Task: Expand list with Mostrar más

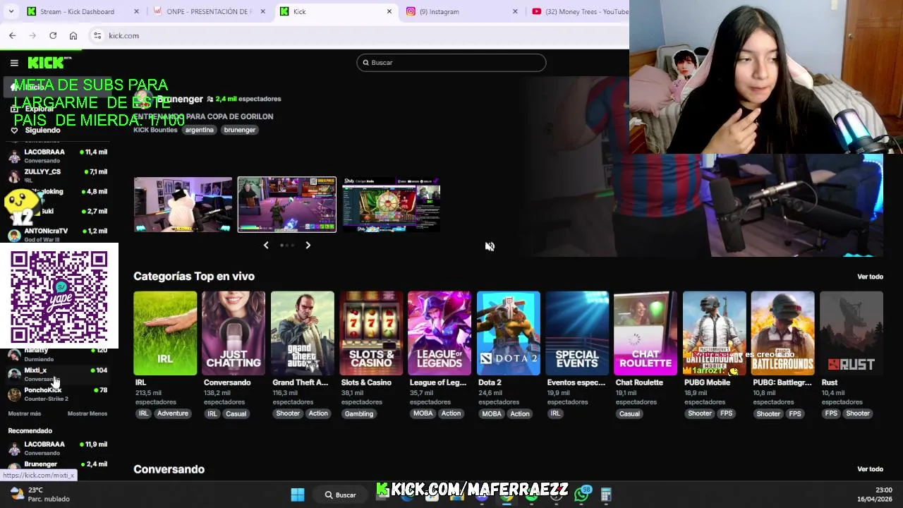Action: coord(25,413)
